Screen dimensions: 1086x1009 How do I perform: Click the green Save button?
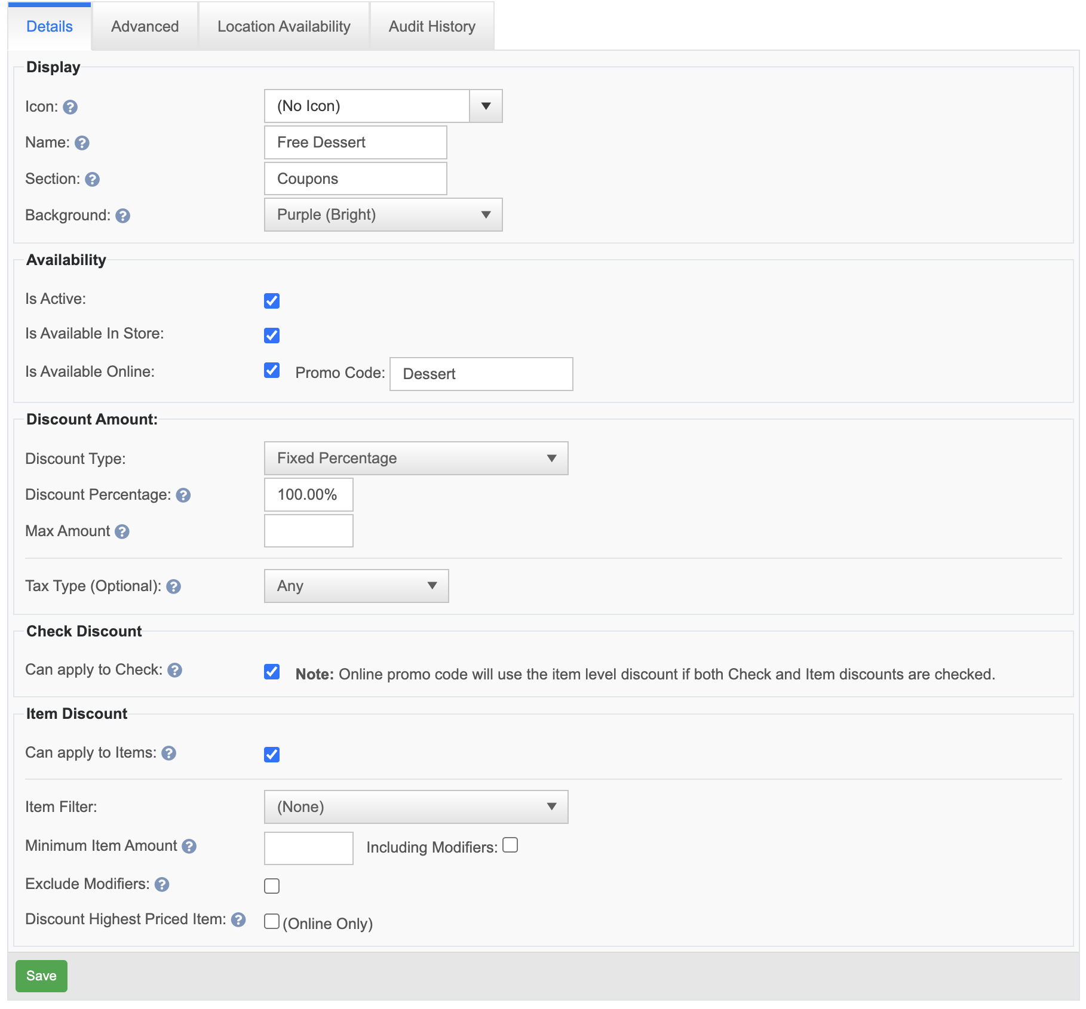coord(41,976)
